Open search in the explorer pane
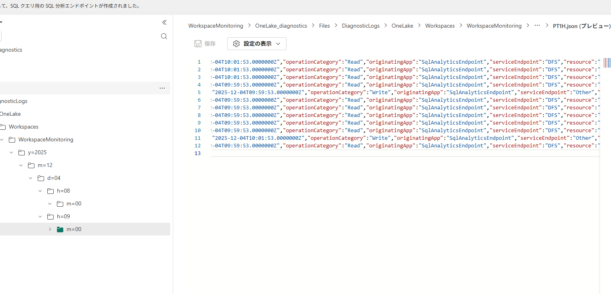The height and width of the screenshot is (294, 611). point(164,36)
